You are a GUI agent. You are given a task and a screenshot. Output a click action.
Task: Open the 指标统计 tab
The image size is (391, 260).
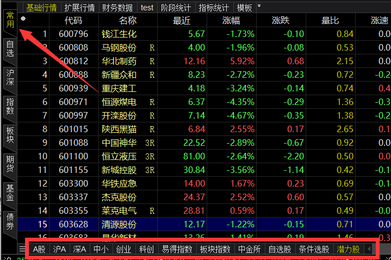click(x=214, y=8)
